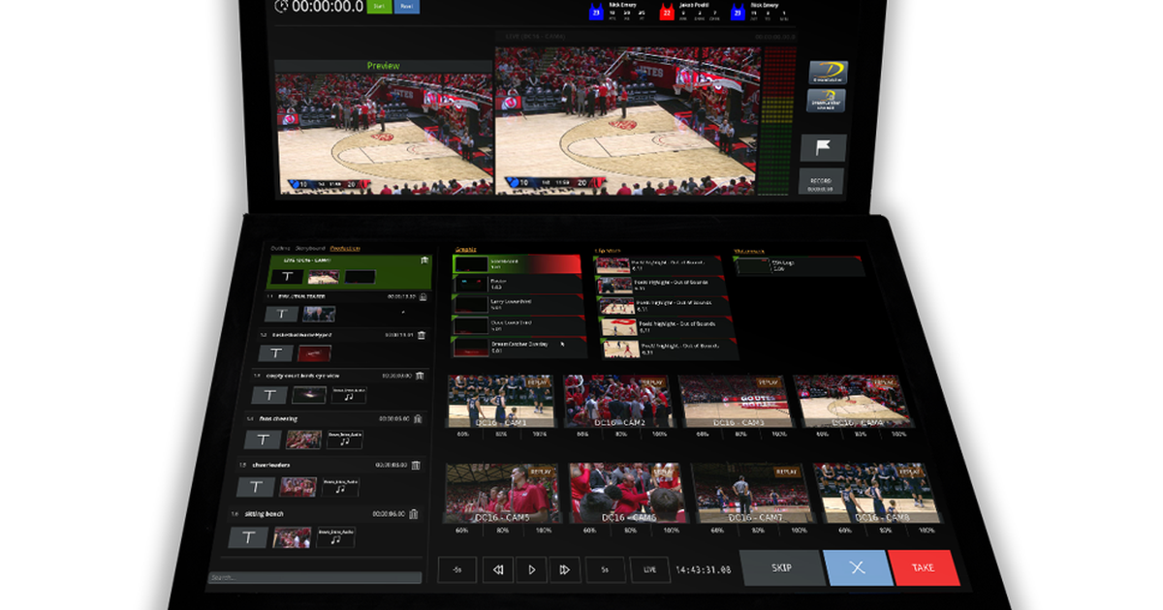Viewport: 1163px width, 610px height.
Task: Select the audio note icon on fans cheering
Action: click(344, 440)
